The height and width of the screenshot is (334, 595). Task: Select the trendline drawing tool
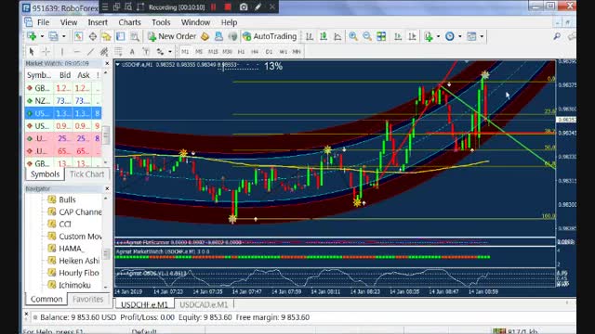(x=90, y=52)
